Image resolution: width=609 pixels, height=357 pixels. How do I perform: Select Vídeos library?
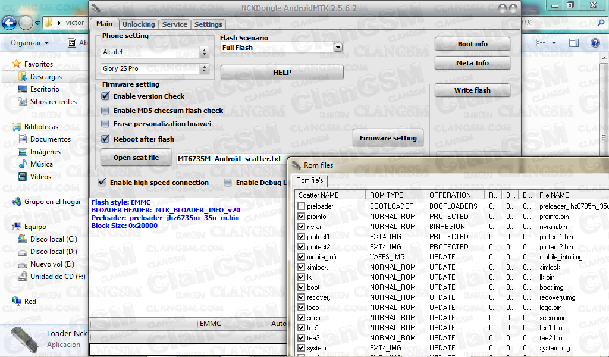[40, 176]
